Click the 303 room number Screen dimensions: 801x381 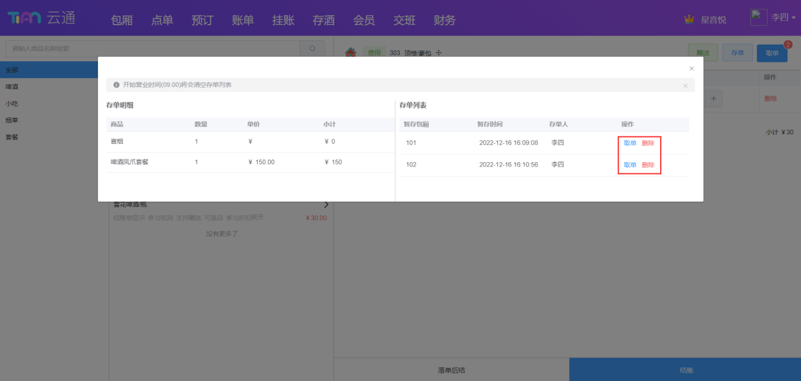point(395,53)
